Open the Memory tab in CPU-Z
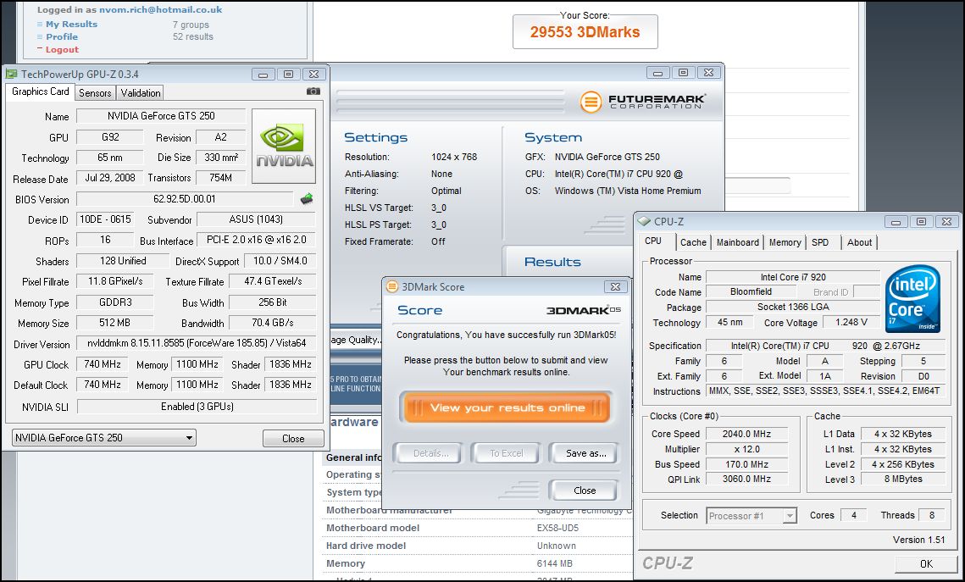The width and height of the screenshot is (965, 582). [x=785, y=242]
